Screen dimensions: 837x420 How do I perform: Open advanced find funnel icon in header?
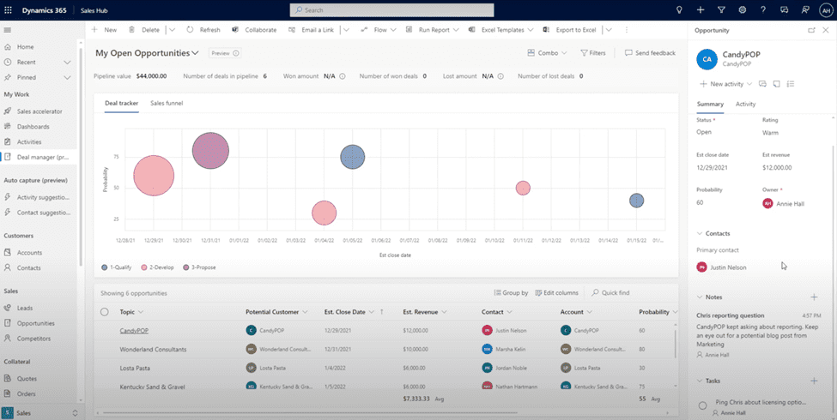[721, 10]
